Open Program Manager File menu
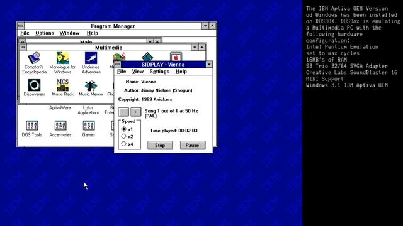Viewport: 403px width, 226px height. click(x=25, y=33)
